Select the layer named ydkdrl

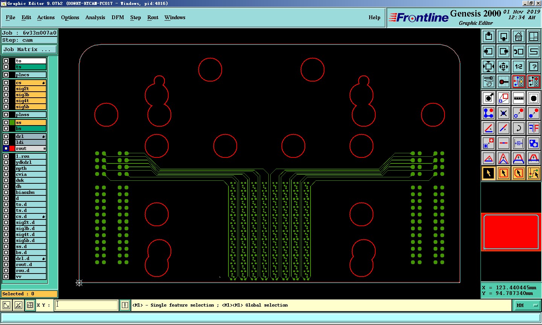[31, 162]
